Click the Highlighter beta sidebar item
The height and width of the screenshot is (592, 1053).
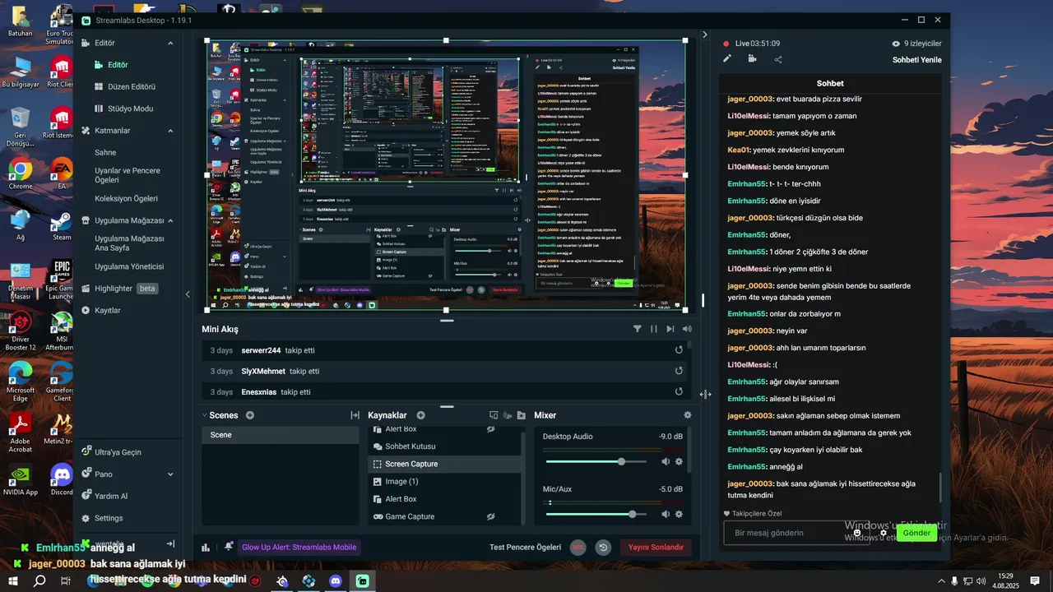[119, 289]
